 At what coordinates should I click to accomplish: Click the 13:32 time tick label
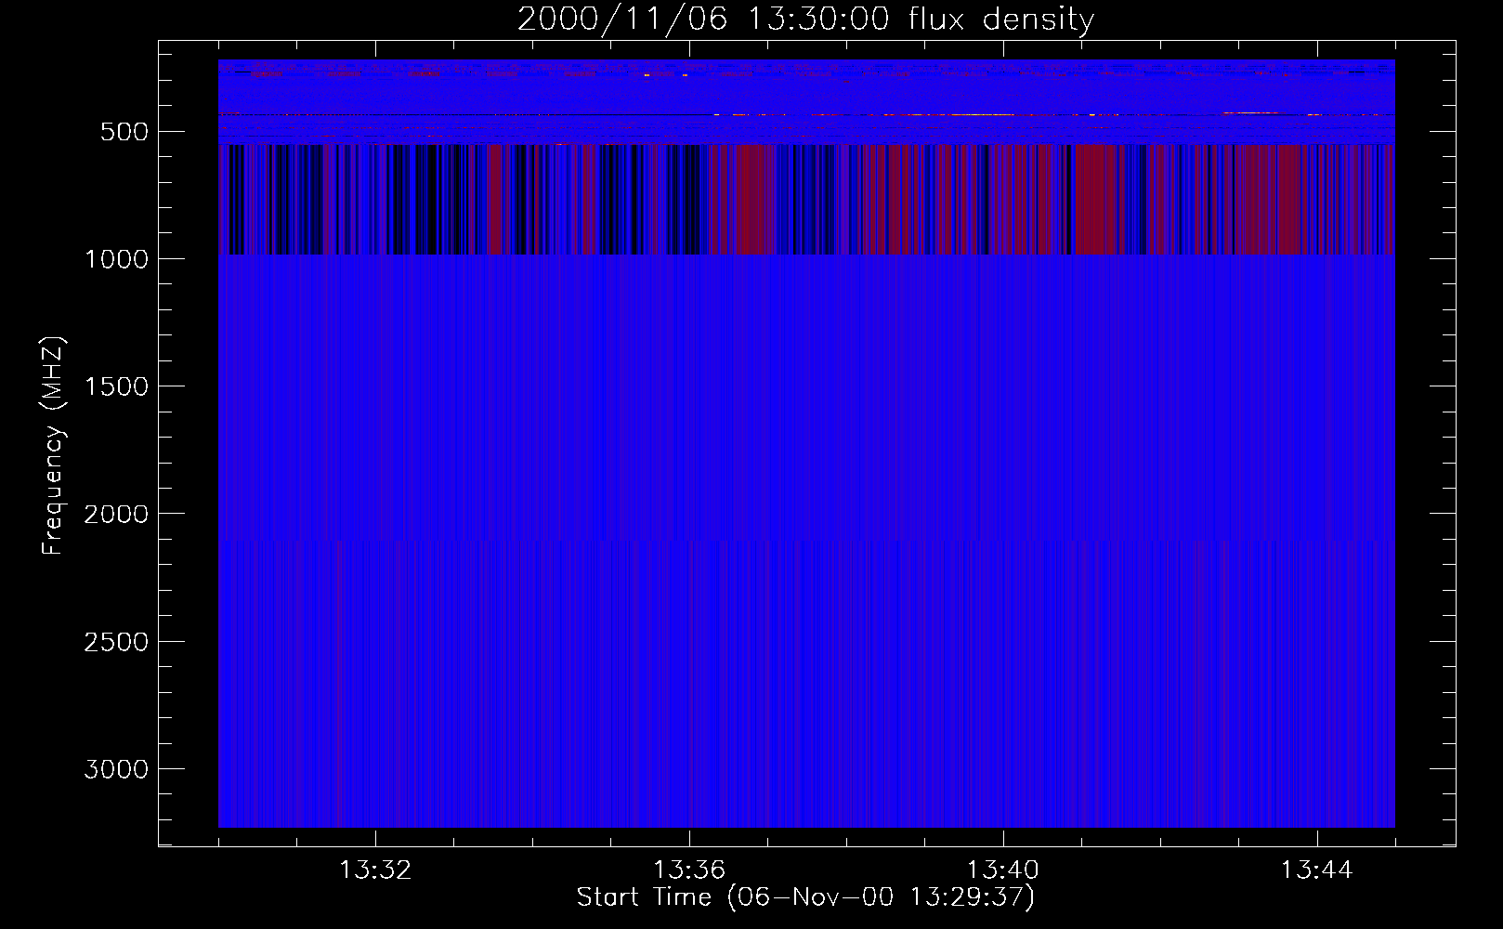(375, 870)
